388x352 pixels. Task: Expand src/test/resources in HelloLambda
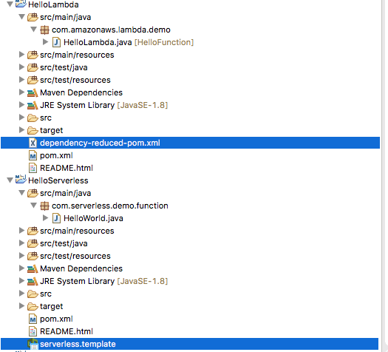click(21, 80)
